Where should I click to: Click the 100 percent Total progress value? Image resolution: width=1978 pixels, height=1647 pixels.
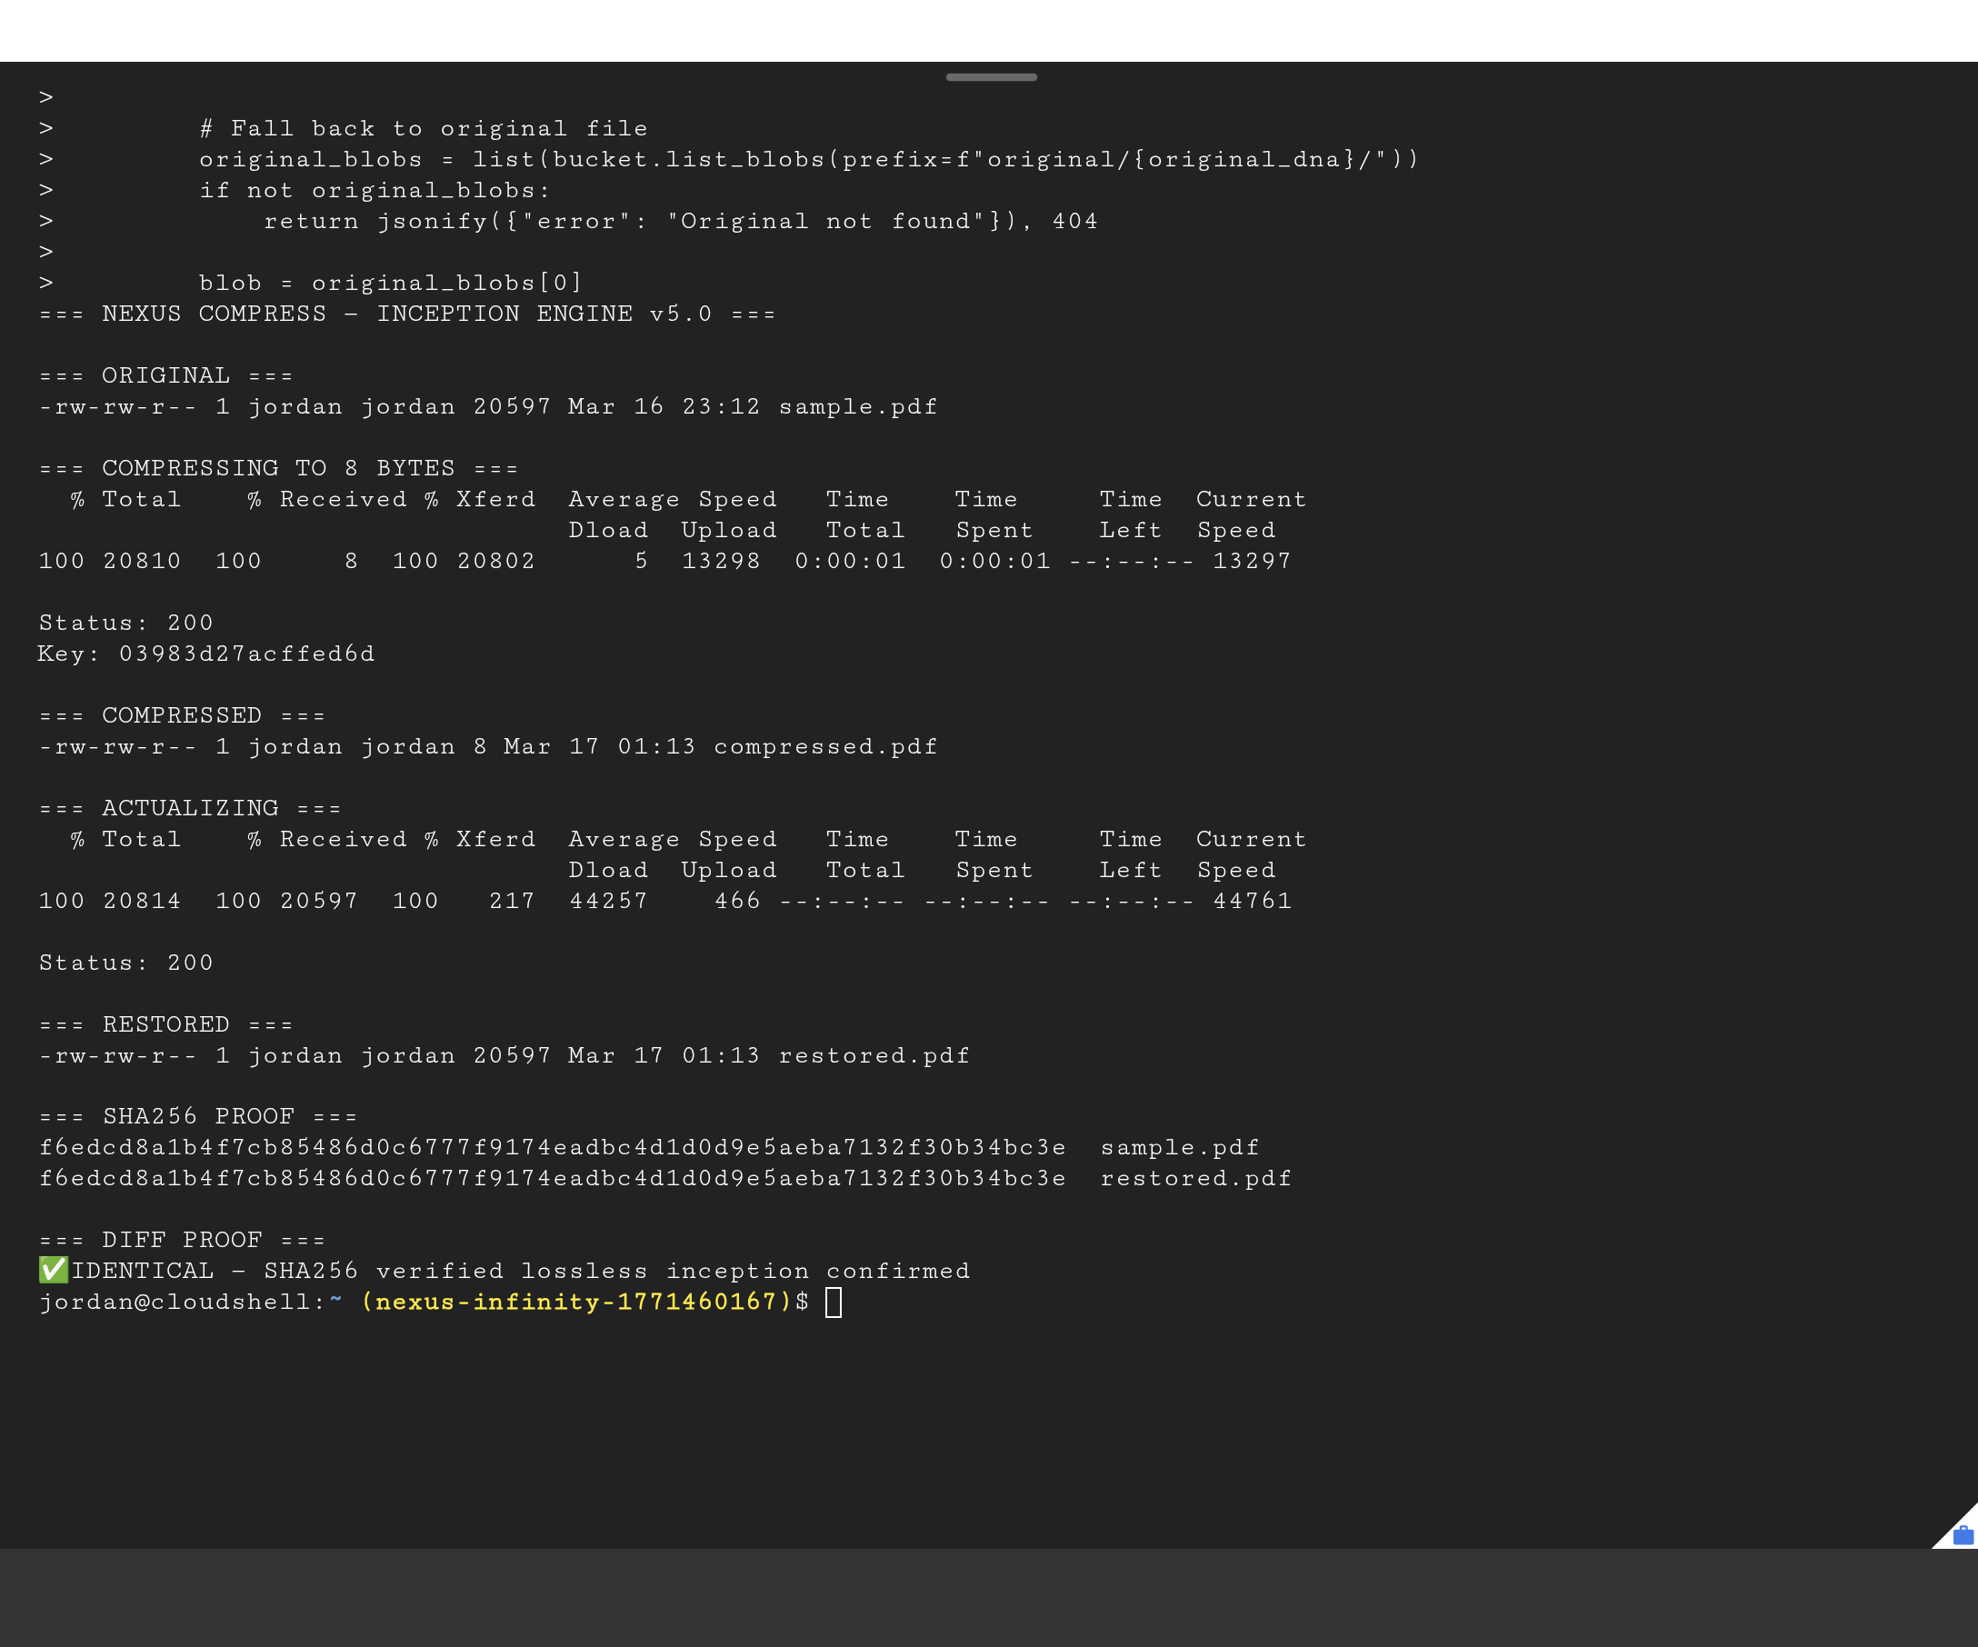pos(62,560)
